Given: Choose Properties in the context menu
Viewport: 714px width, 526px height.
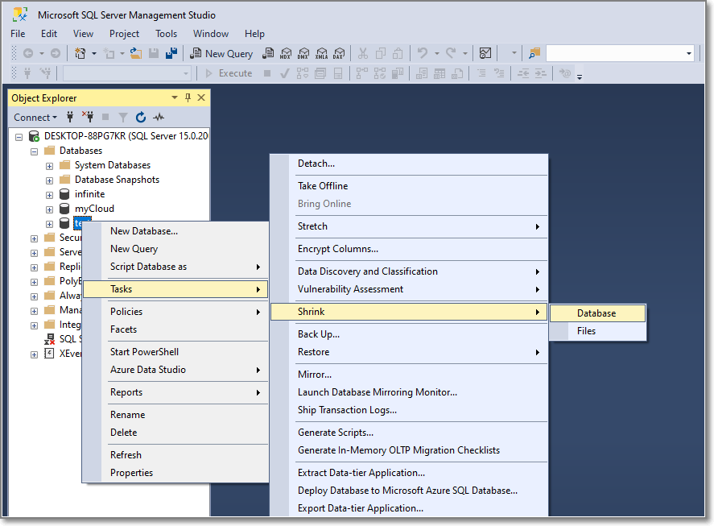Looking at the screenshot, I should 175,473.
